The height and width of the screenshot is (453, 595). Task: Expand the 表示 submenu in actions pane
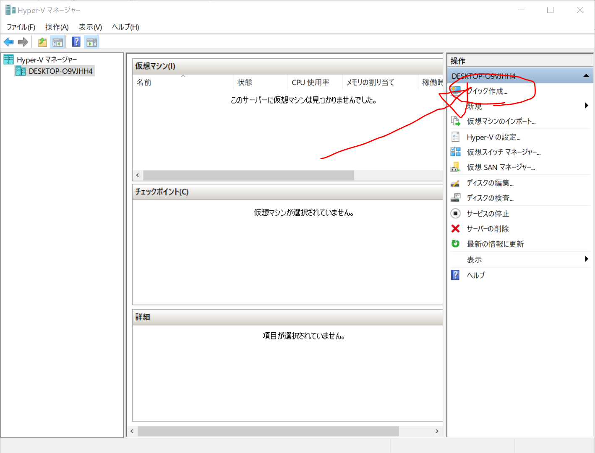click(x=586, y=259)
